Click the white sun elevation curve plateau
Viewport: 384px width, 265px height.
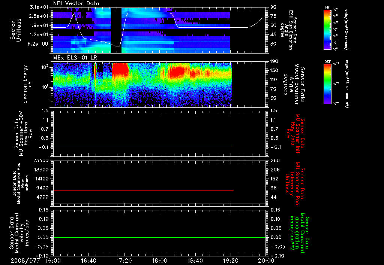tap(150, 13)
